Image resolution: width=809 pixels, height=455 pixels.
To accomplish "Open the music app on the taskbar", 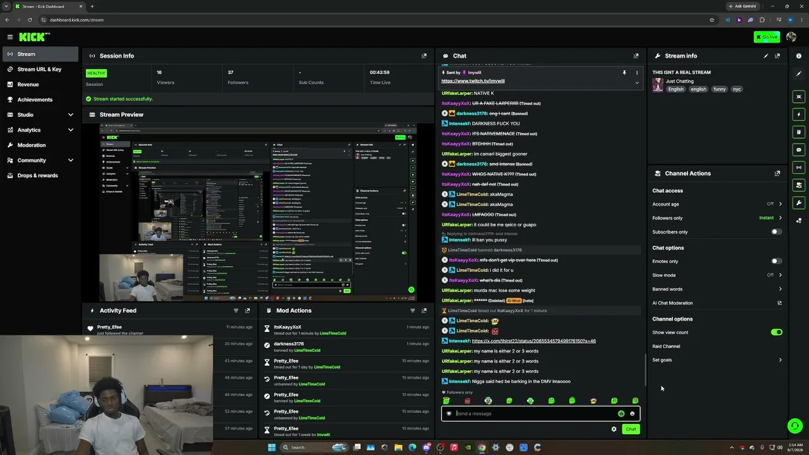I will click(454, 447).
